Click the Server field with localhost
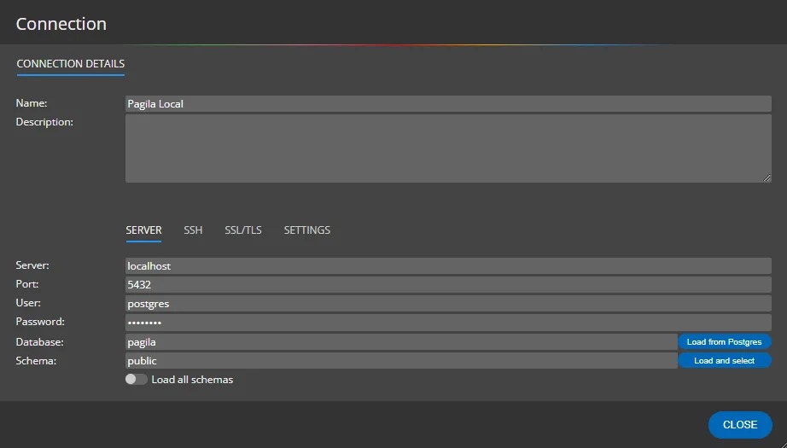Viewport: 787px width, 448px height. pyautogui.click(x=448, y=266)
